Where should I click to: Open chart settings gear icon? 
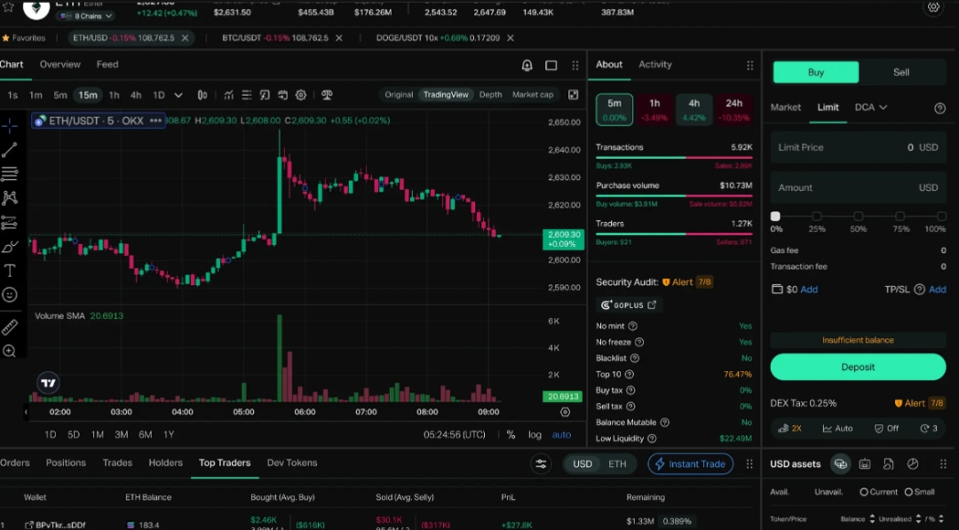coord(301,95)
